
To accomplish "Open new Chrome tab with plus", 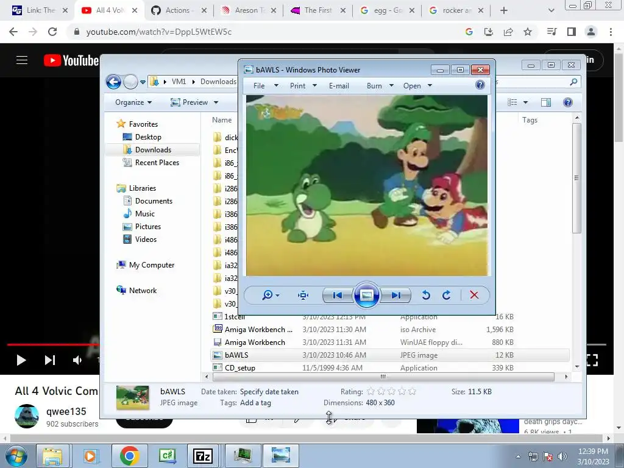I will pos(504,10).
